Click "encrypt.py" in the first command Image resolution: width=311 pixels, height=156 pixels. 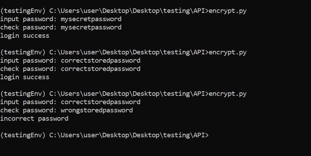point(227,11)
